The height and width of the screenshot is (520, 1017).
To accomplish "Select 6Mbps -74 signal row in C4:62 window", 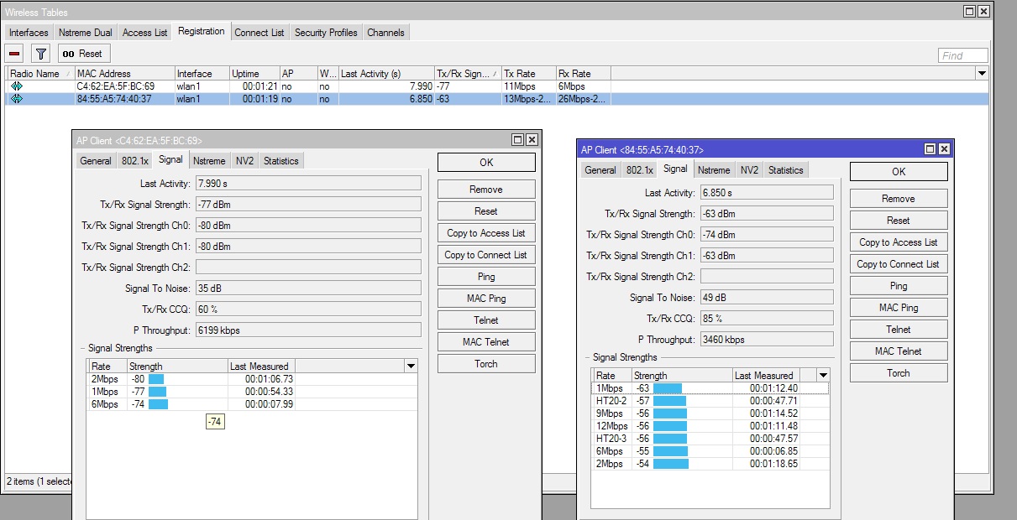I will tap(252, 404).
